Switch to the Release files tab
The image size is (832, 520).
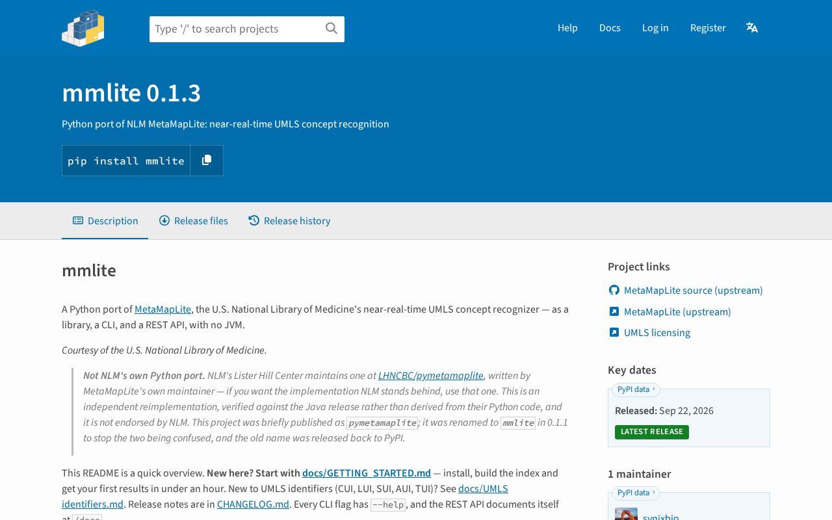pos(193,221)
